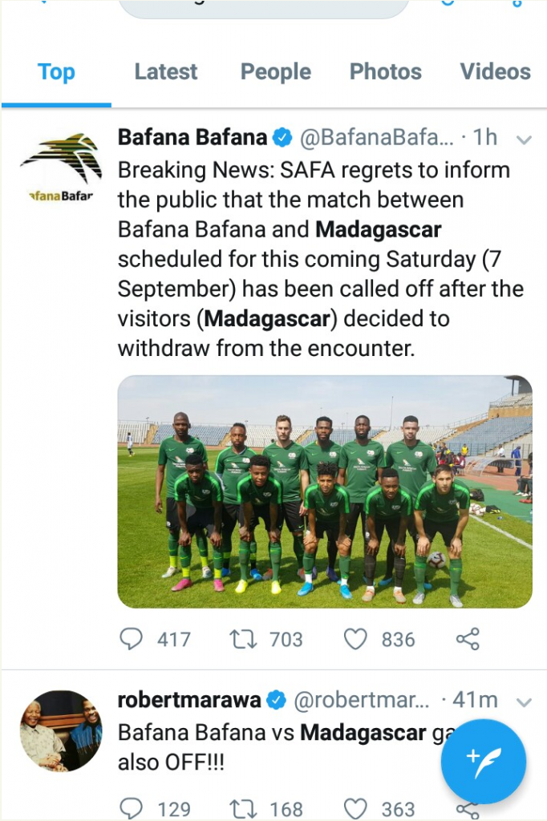Image resolution: width=547 pixels, height=821 pixels.
Task: Retweet the Bafana Bafana breaking news tweet
Action: click(x=241, y=639)
